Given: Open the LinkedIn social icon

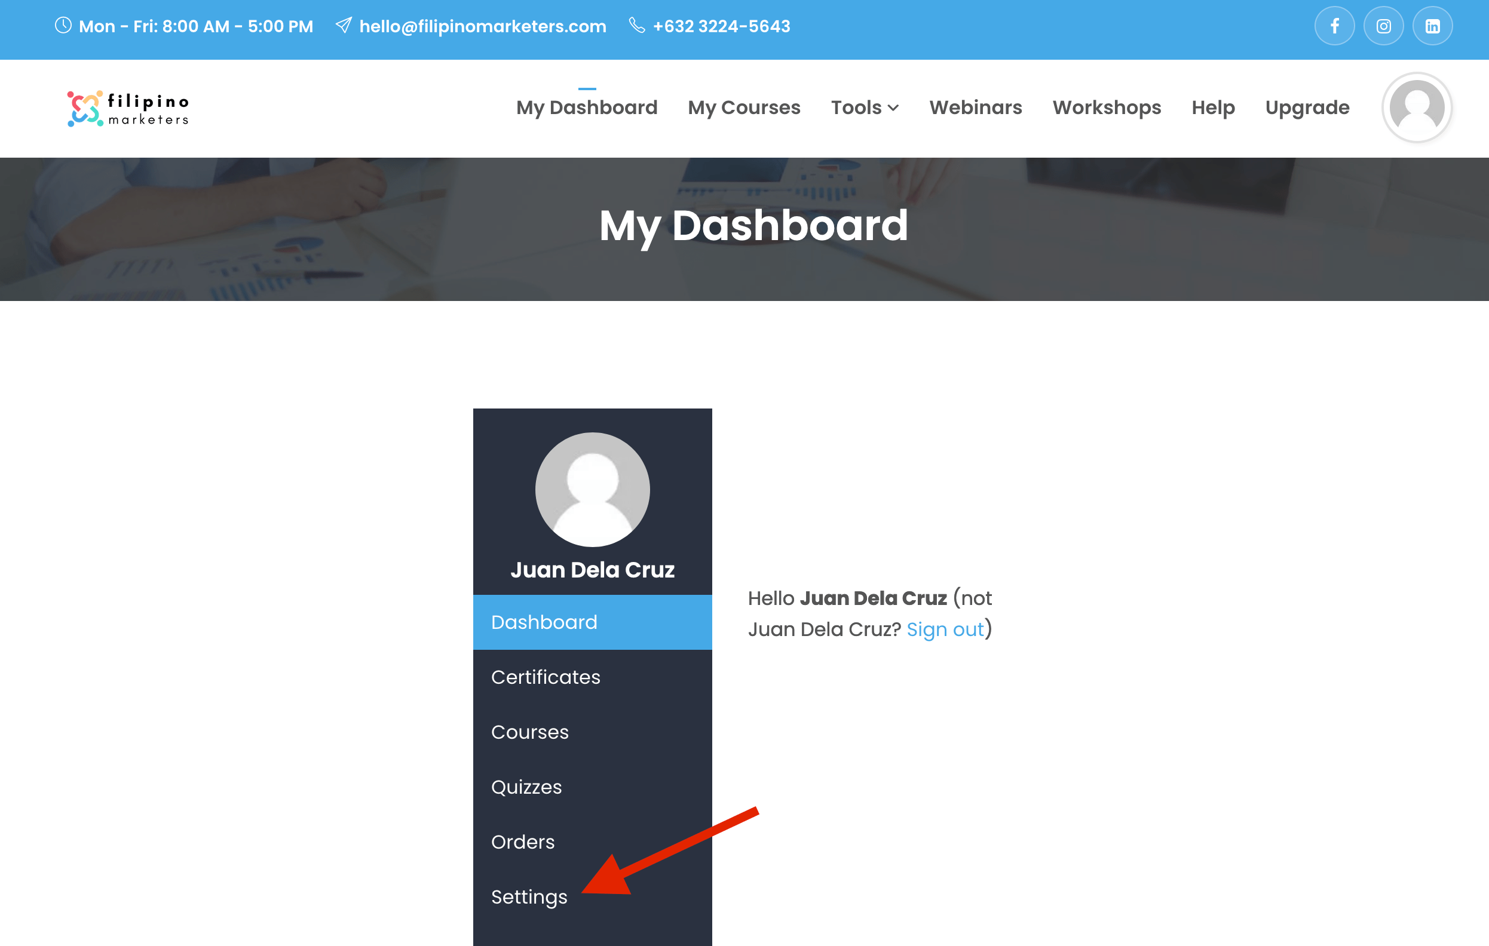Looking at the screenshot, I should pos(1432,26).
